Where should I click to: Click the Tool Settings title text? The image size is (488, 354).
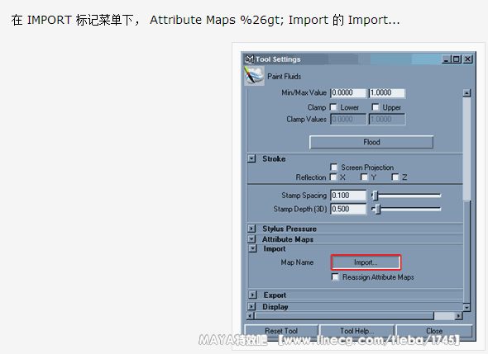pyautogui.click(x=278, y=59)
